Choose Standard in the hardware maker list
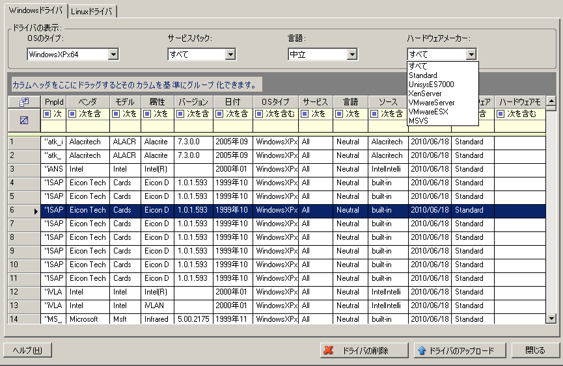The image size is (563, 366). point(443,75)
